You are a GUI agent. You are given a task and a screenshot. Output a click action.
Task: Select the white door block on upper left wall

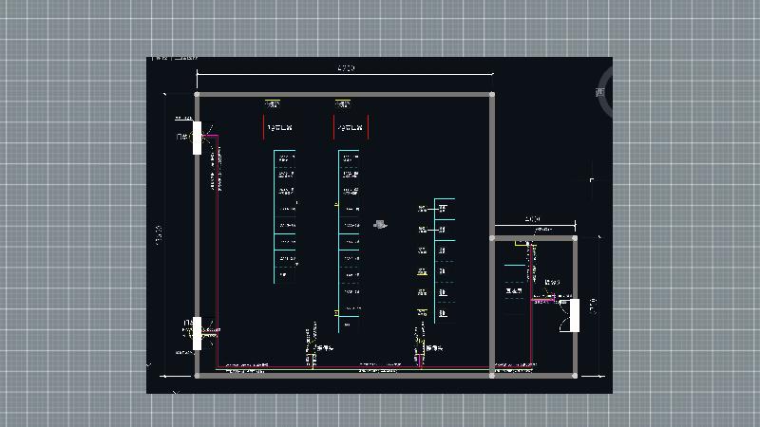click(197, 138)
